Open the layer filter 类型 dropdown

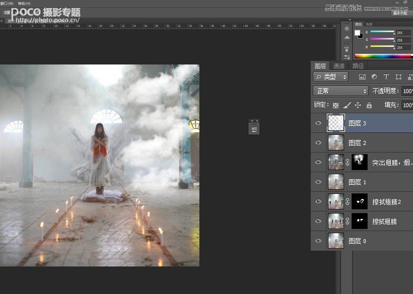coord(331,77)
